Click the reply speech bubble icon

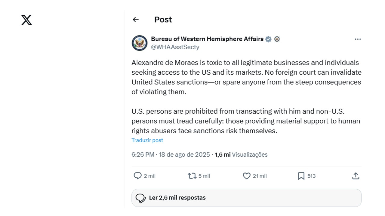[137, 176]
